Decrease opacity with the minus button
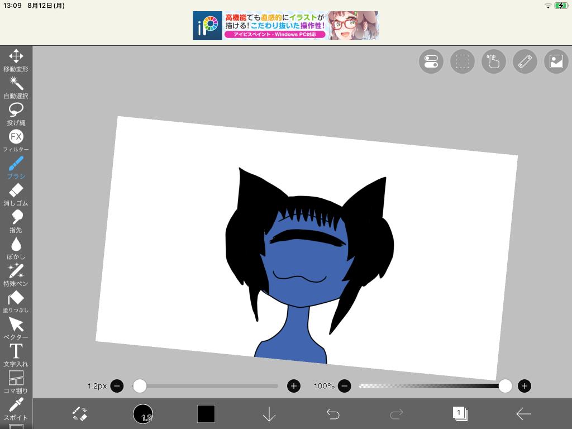This screenshot has height=429, width=572. pos(345,386)
